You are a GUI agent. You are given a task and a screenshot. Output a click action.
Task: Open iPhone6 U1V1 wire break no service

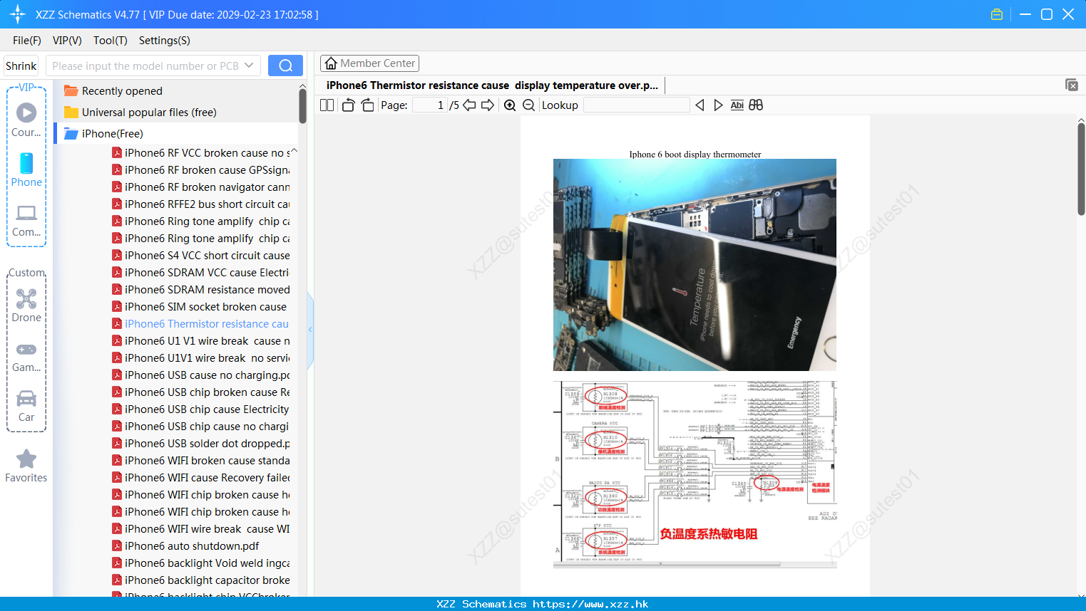[x=201, y=358]
